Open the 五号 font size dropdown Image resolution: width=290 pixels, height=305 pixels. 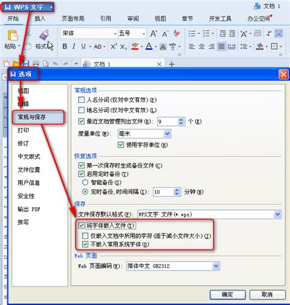point(144,34)
